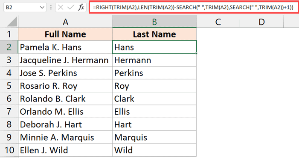Click the Ellis cell in column B

[154, 111]
